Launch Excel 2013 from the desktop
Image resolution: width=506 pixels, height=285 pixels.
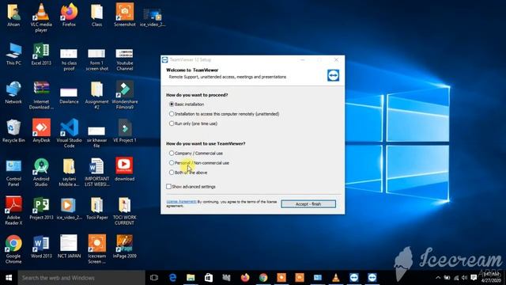click(x=41, y=54)
